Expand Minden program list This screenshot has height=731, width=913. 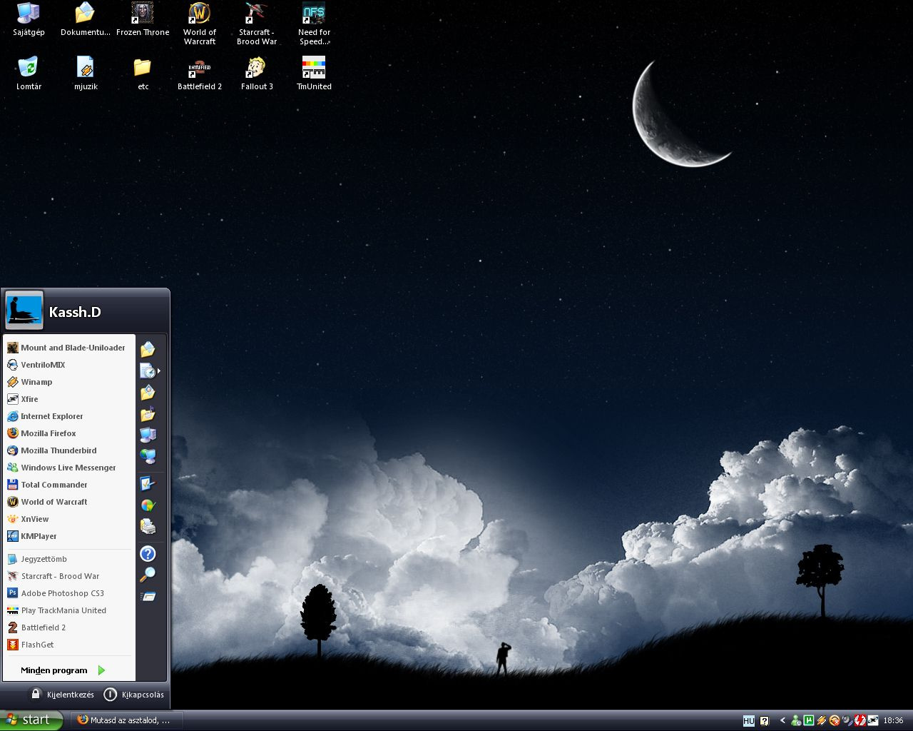[63, 670]
